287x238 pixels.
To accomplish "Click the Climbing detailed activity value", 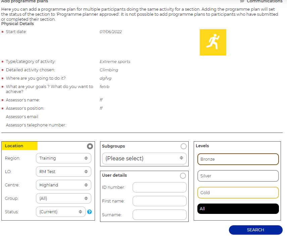I will point(109,70).
